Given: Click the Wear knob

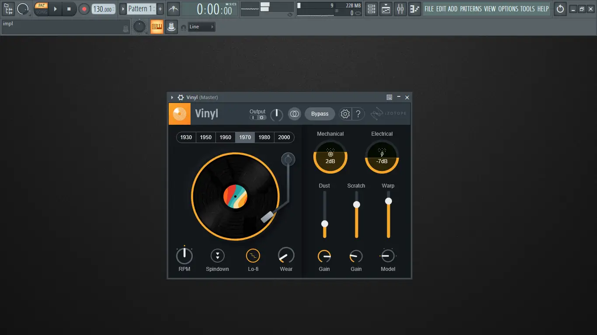Looking at the screenshot, I should [x=286, y=256].
